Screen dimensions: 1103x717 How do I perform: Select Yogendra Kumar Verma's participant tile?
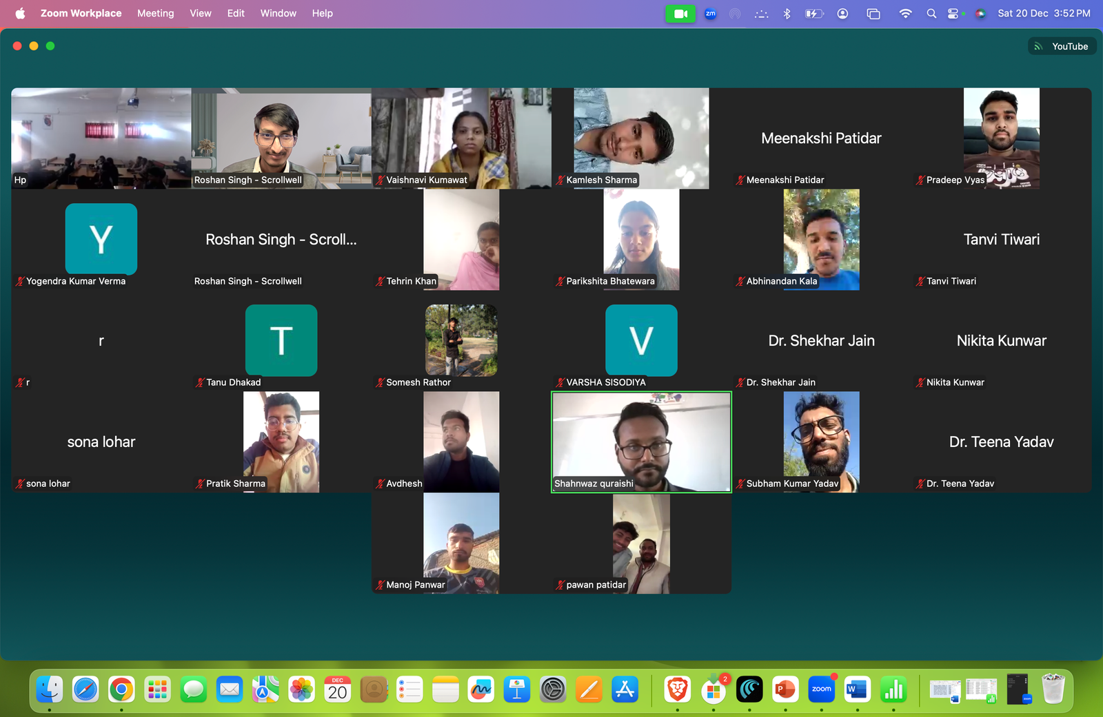tap(101, 240)
